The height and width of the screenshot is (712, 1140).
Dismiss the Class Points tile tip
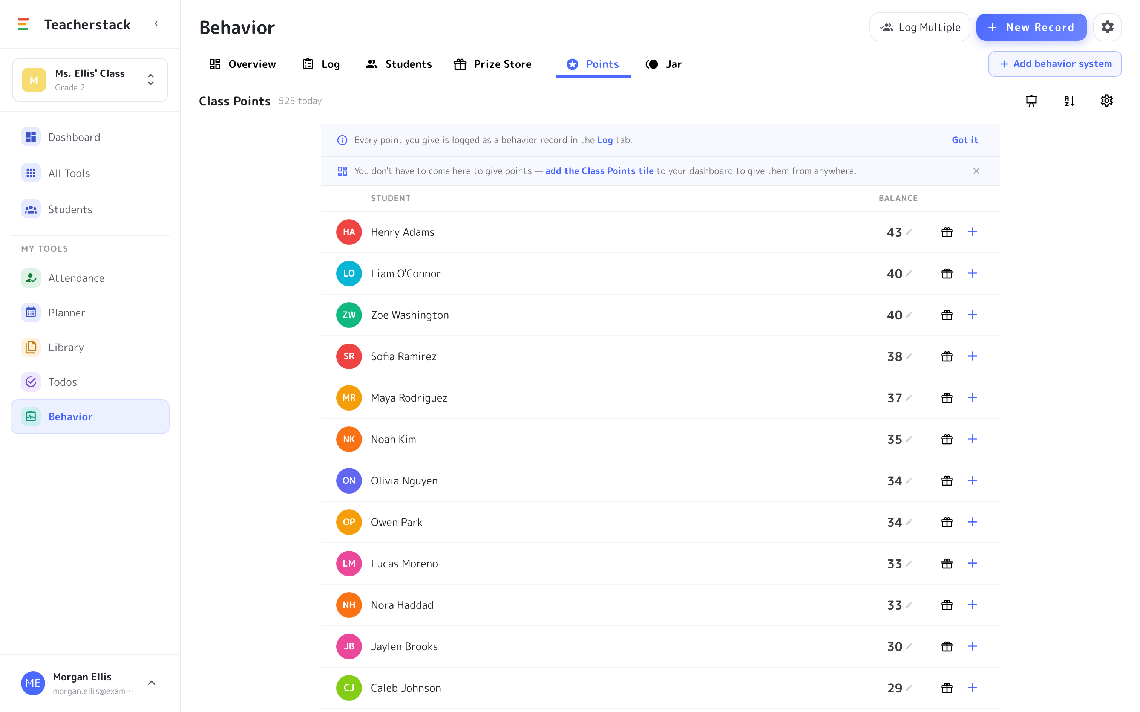click(976, 171)
